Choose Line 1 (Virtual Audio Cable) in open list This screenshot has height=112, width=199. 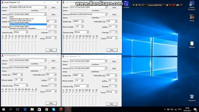pos(28,26)
